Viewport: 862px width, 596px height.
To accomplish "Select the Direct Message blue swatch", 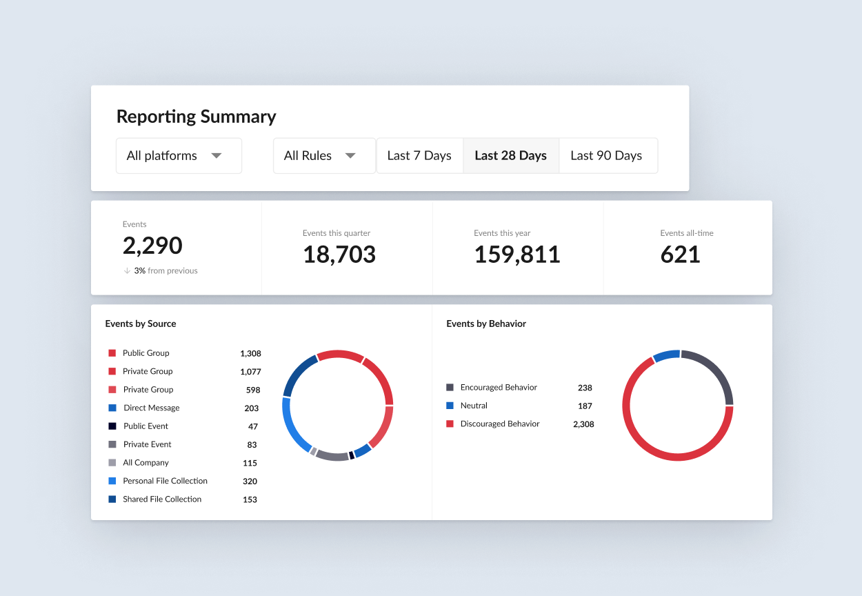I will (112, 408).
